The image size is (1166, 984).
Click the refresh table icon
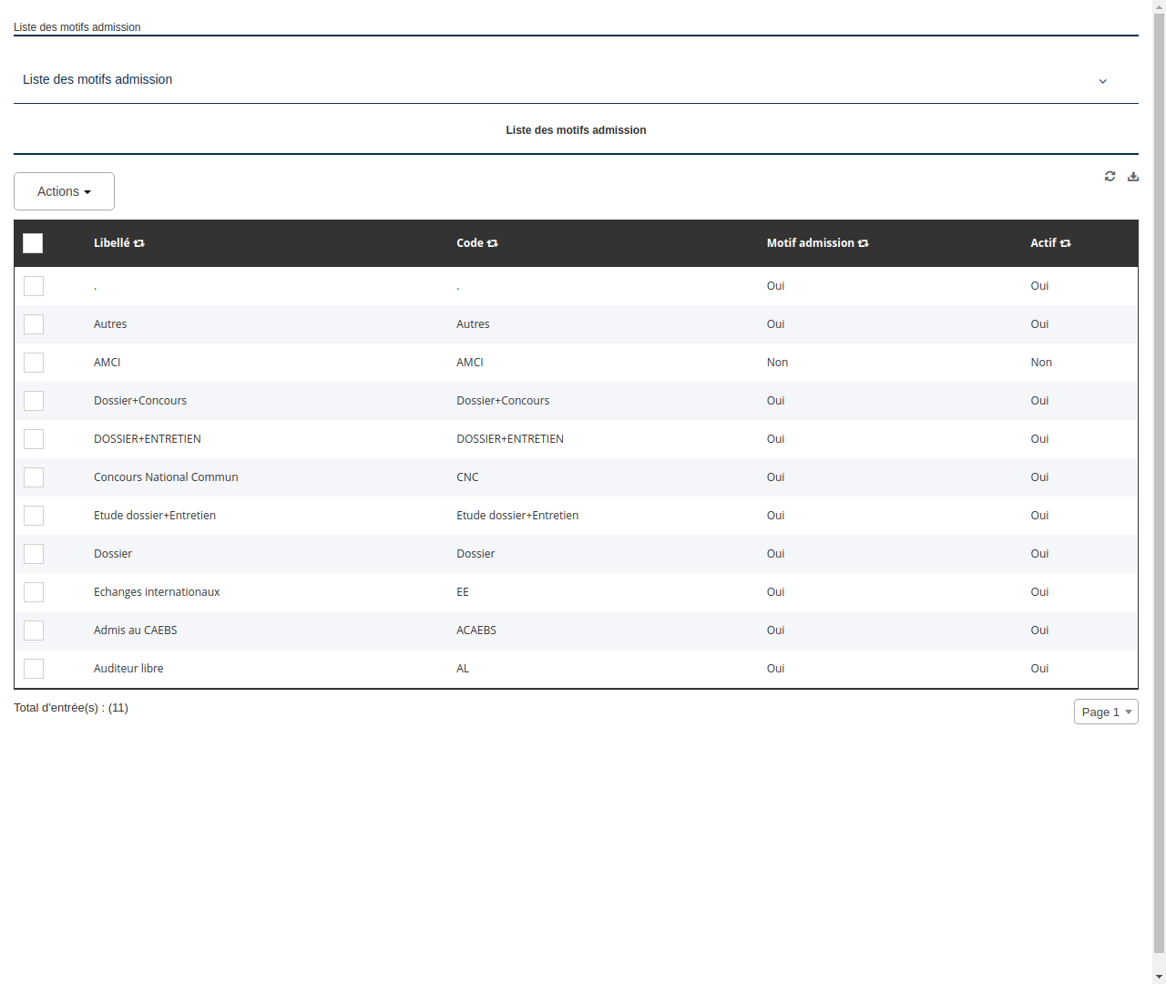pyautogui.click(x=1110, y=176)
